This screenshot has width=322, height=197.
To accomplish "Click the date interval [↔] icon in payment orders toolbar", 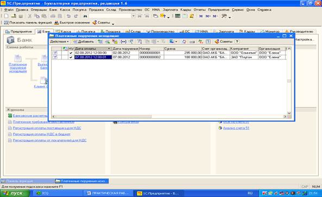I will pyautogui.click(x=123, y=41).
